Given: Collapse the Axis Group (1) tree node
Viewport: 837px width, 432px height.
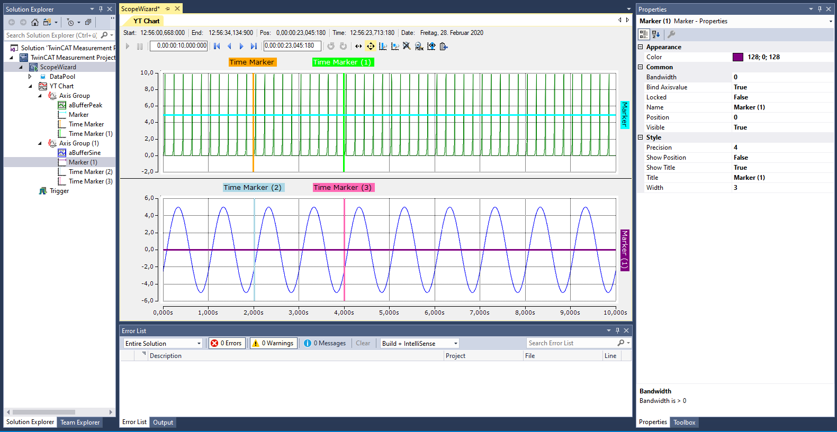Looking at the screenshot, I should click(x=40, y=143).
